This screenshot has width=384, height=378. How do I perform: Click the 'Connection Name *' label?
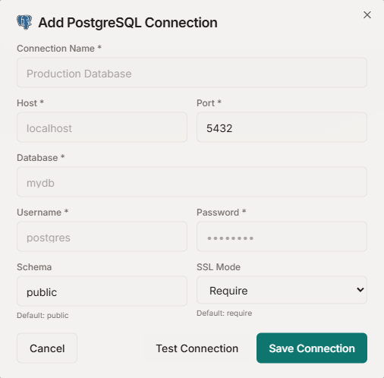point(59,49)
